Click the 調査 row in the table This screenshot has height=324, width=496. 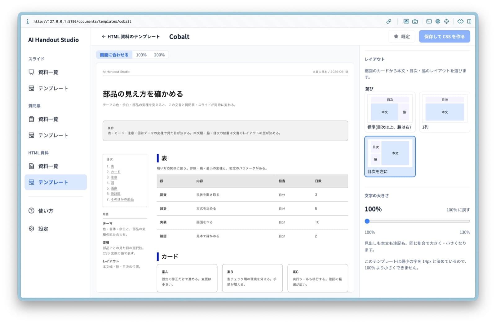point(252,195)
